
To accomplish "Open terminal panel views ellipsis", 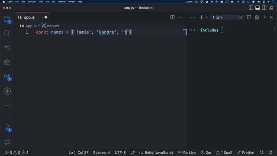I will (193, 17).
